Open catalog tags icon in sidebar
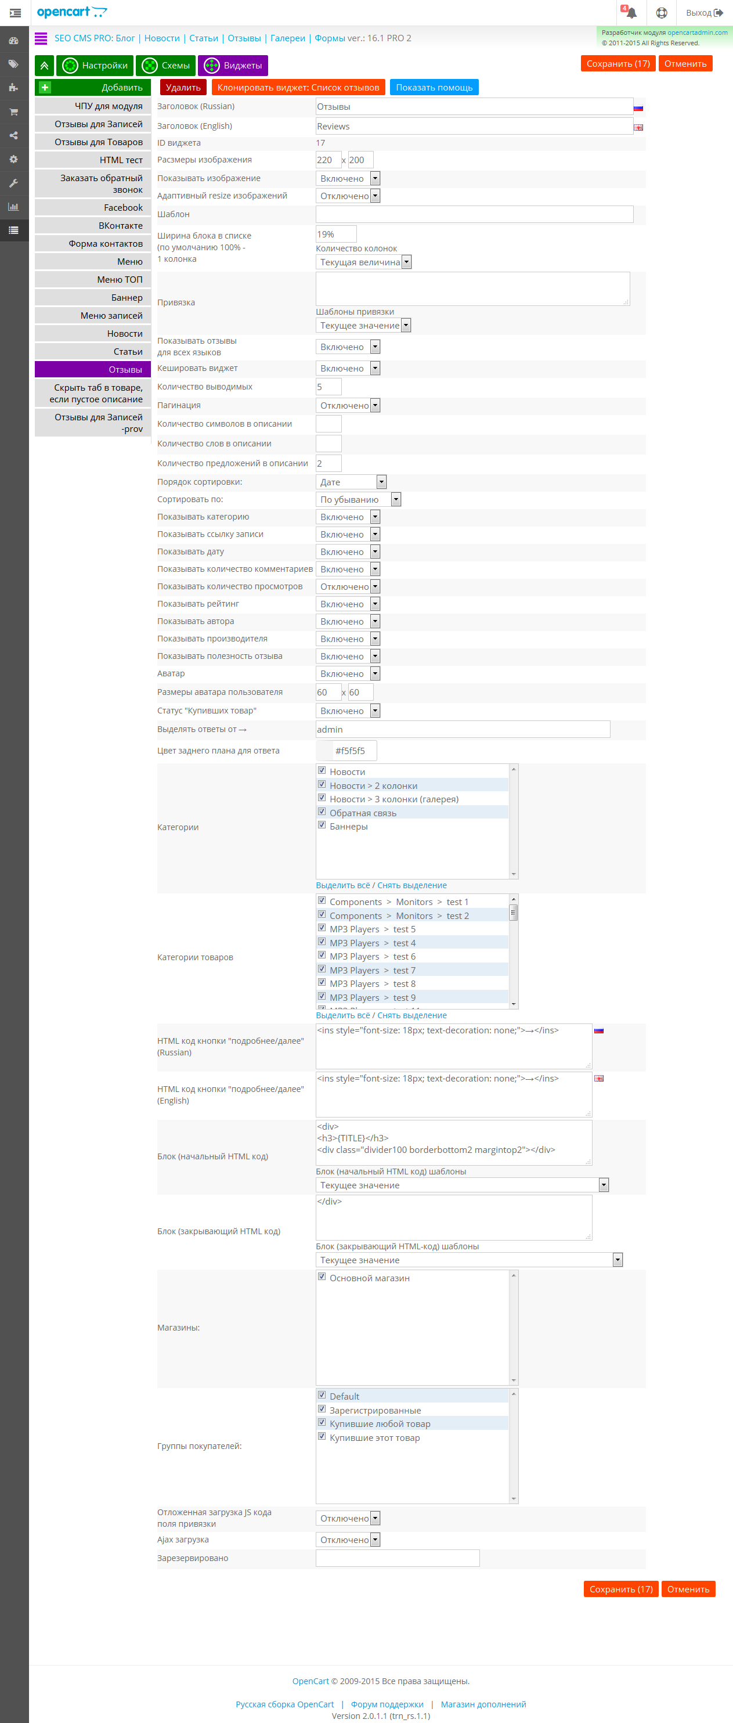 [13, 64]
